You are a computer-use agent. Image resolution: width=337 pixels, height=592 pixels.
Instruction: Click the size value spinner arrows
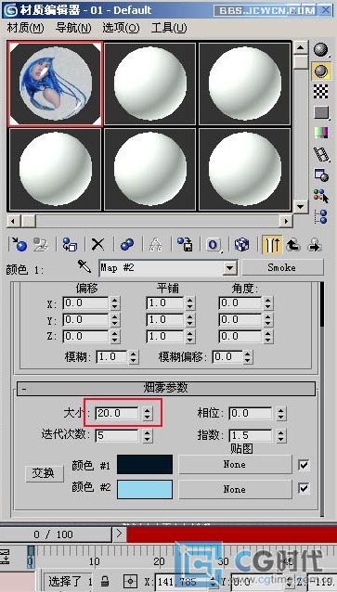[148, 414]
